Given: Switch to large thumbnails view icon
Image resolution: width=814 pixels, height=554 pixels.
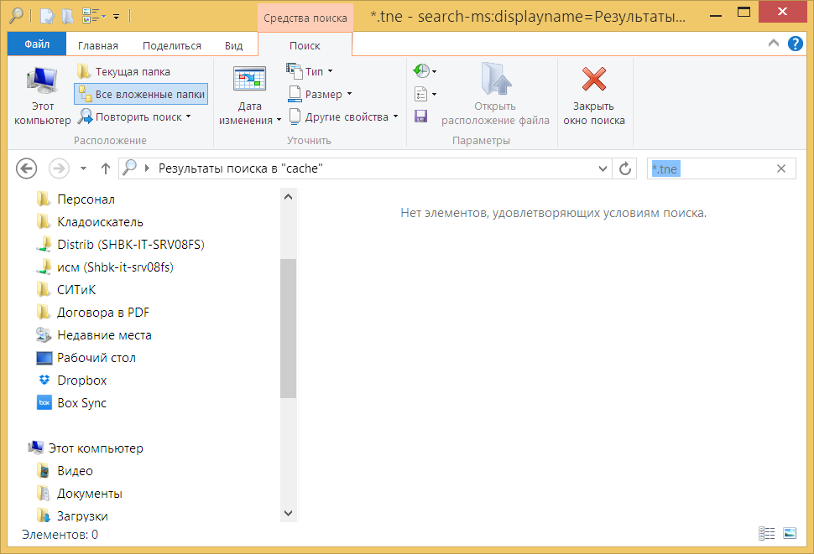Looking at the screenshot, I should point(790,533).
